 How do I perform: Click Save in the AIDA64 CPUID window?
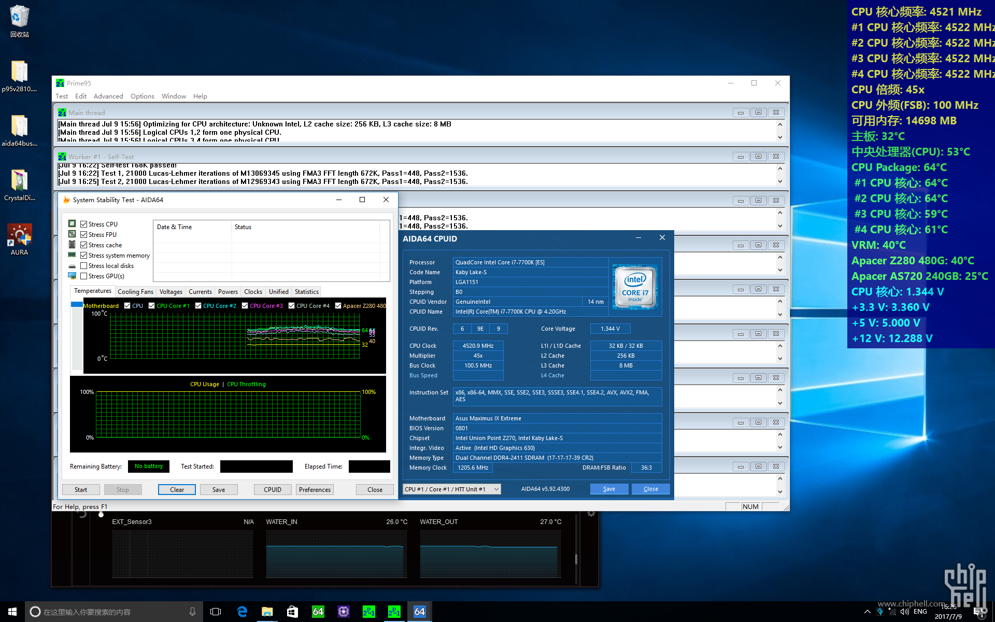[609, 489]
